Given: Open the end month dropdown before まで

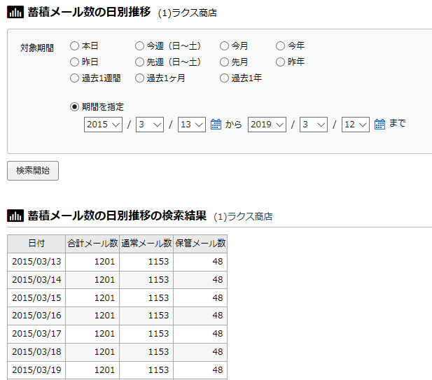Looking at the screenshot, I should tap(314, 125).
